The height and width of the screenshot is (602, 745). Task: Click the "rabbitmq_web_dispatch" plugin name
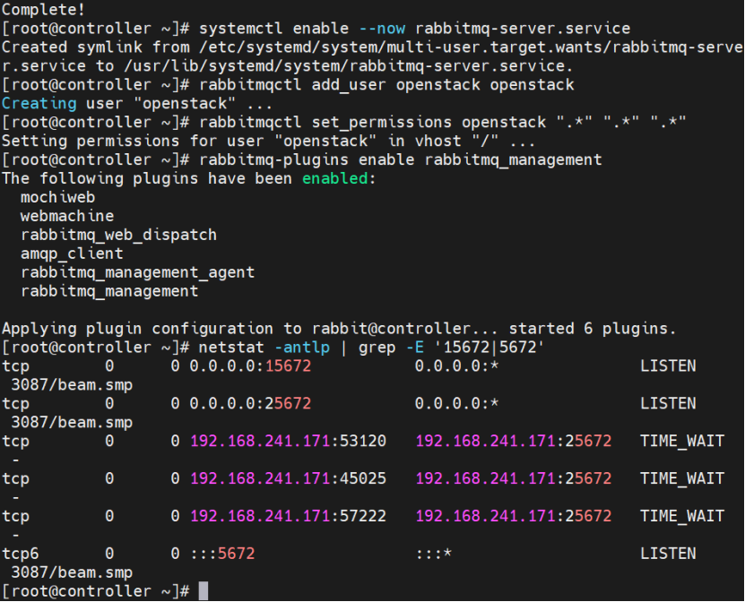pyautogui.click(x=118, y=235)
